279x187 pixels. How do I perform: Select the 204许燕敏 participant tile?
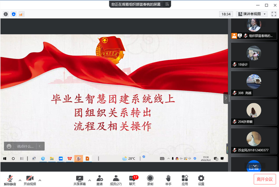(254, 112)
